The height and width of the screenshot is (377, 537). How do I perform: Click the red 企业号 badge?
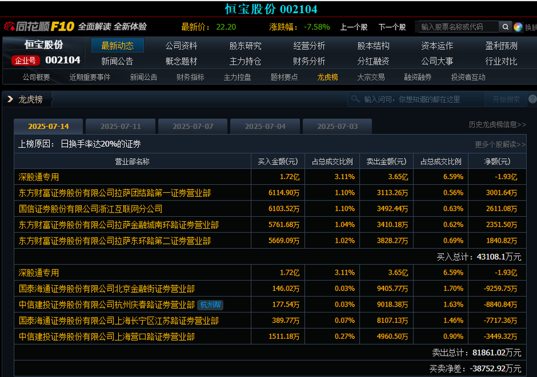(x=25, y=60)
